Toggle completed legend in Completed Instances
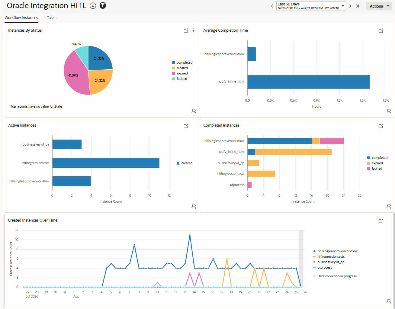The width and height of the screenshot is (395, 309). [x=377, y=158]
